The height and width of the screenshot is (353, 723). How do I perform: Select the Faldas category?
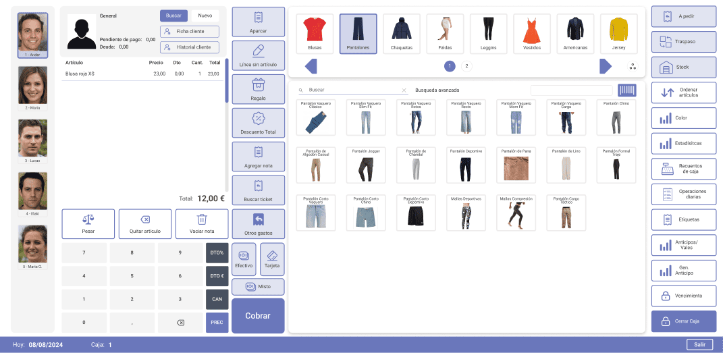pyautogui.click(x=445, y=34)
